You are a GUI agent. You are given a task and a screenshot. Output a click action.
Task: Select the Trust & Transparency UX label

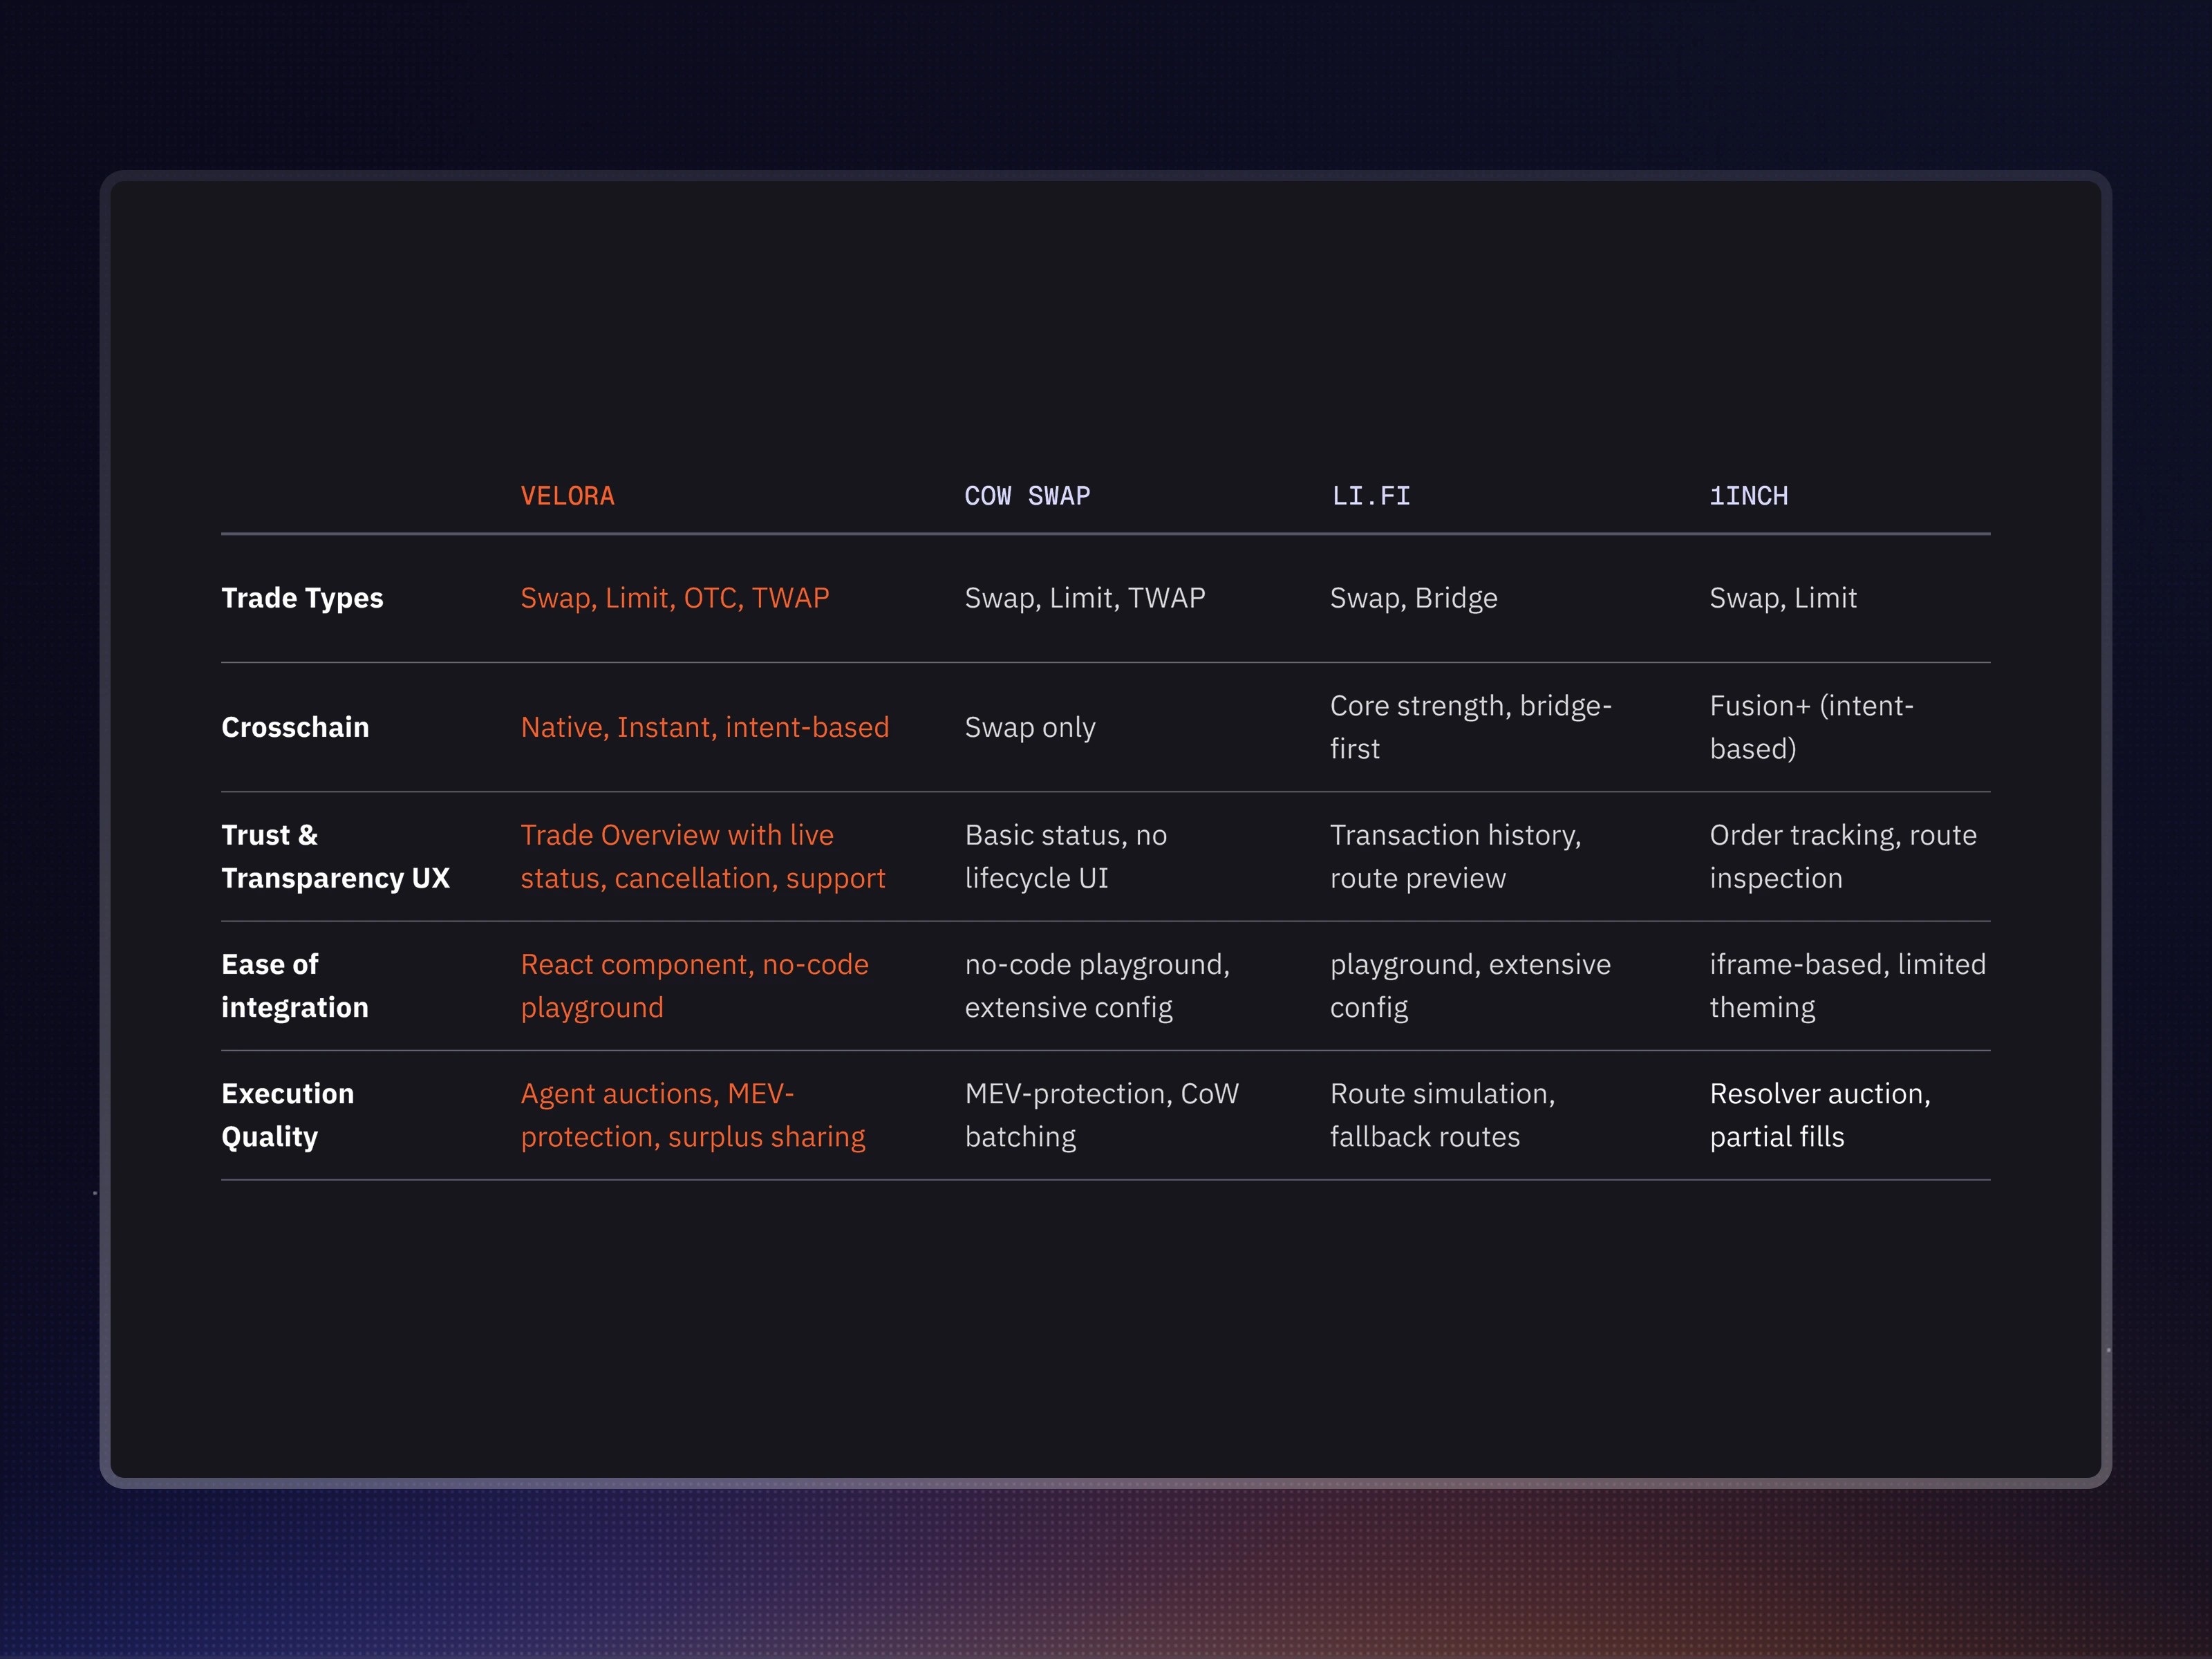point(335,856)
